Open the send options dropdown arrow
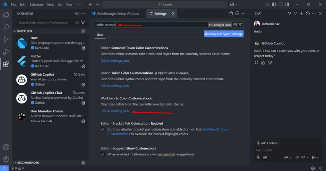 (318, 157)
